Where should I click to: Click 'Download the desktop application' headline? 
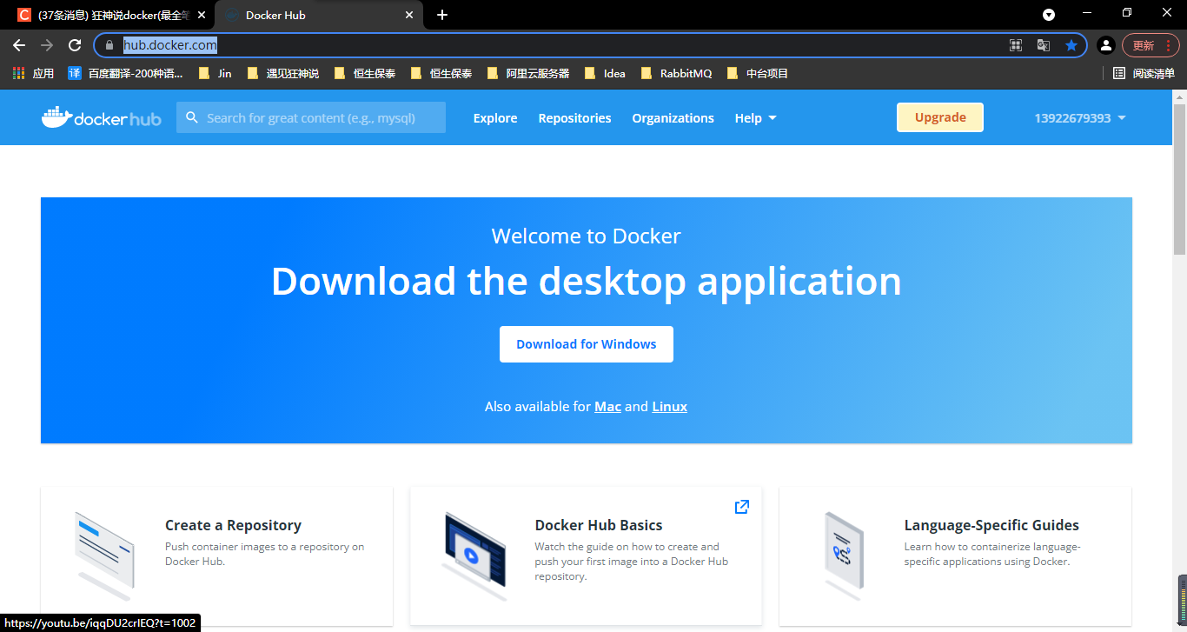(x=587, y=282)
